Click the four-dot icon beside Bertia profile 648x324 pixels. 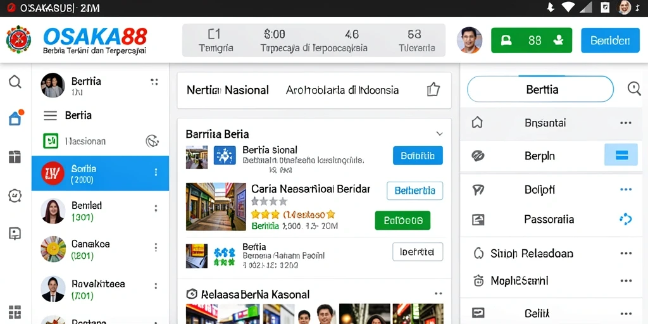(x=154, y=82)
